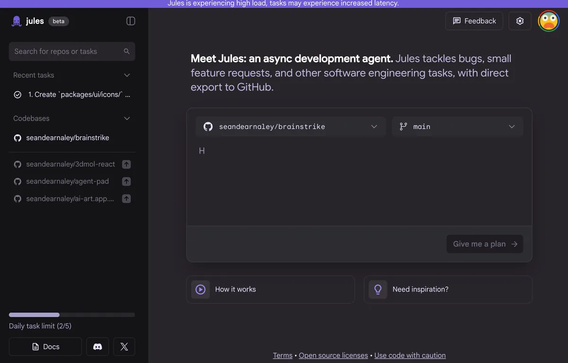Screen dimensions: 568x363
Task: Open the settings gear icon
Action: (x=520, y=21)
